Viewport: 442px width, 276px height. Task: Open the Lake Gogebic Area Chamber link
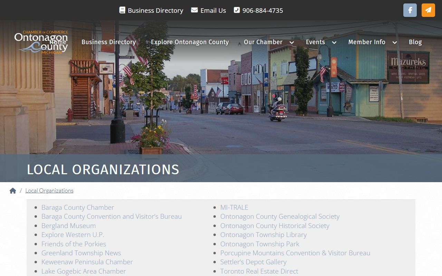[84, 271]
